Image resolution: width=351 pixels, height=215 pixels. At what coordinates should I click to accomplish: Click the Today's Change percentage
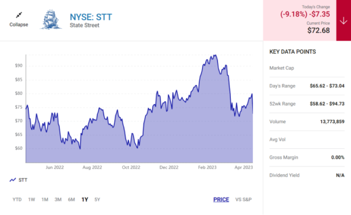(x=293, y=14)
